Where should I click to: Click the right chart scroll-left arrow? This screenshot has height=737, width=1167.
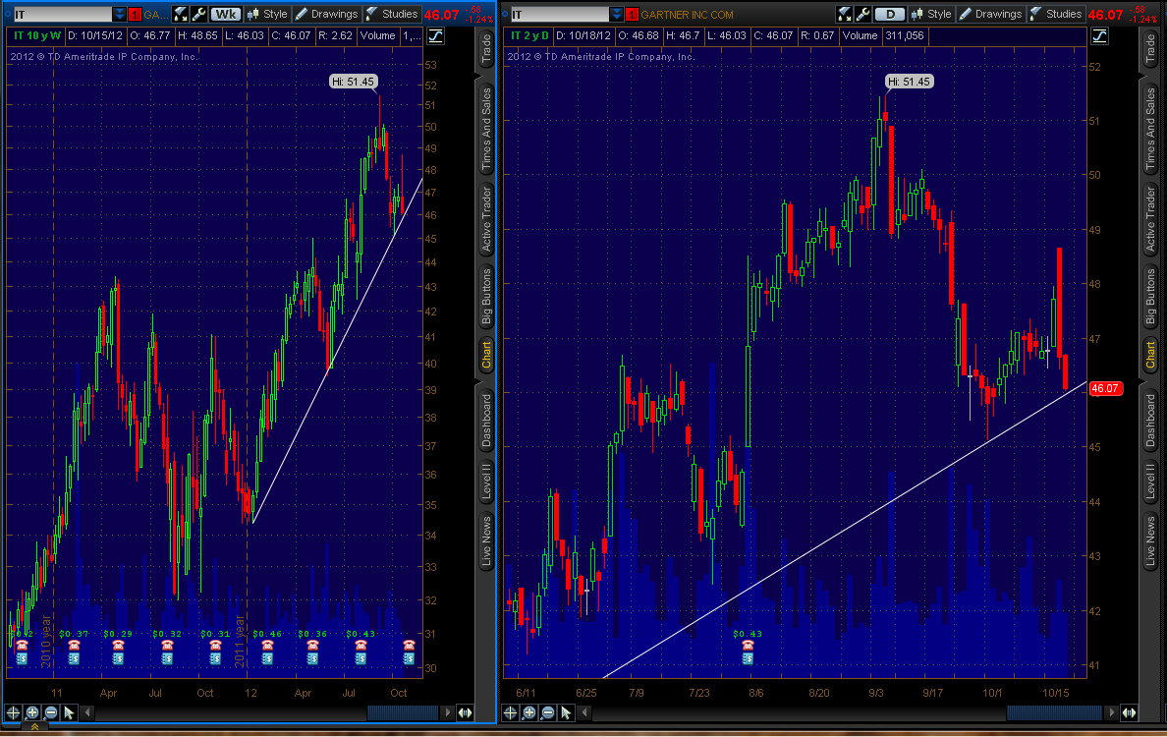(585, 712)
